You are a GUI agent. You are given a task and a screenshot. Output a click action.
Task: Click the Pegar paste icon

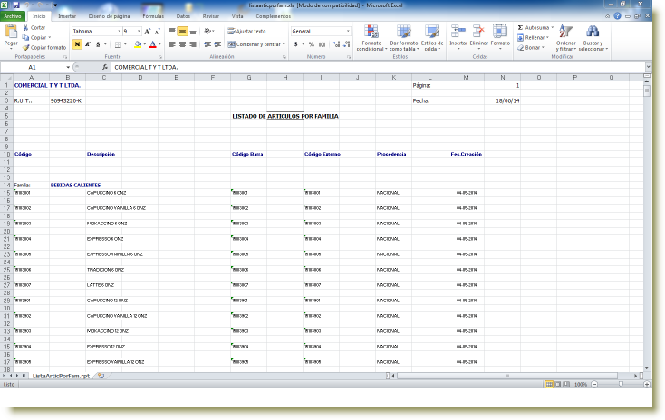pyautogui.click(x=11, y=32)
